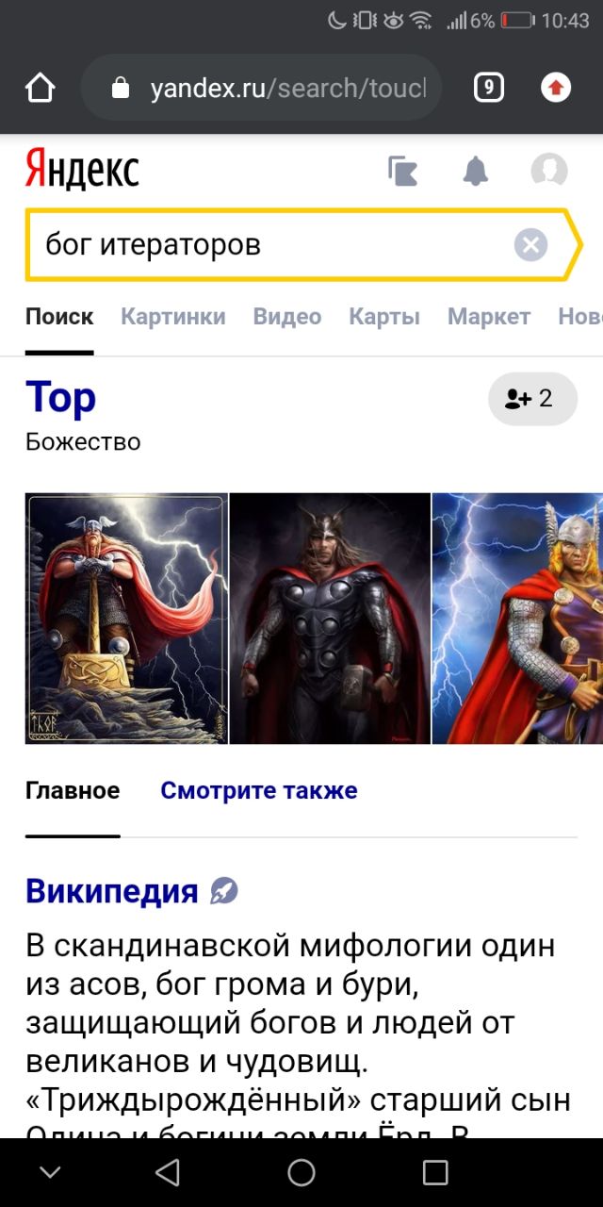Open the Маркет tab
This screenshot has width=603, height=1207.
pyautogui.click(x=489, y=317)
